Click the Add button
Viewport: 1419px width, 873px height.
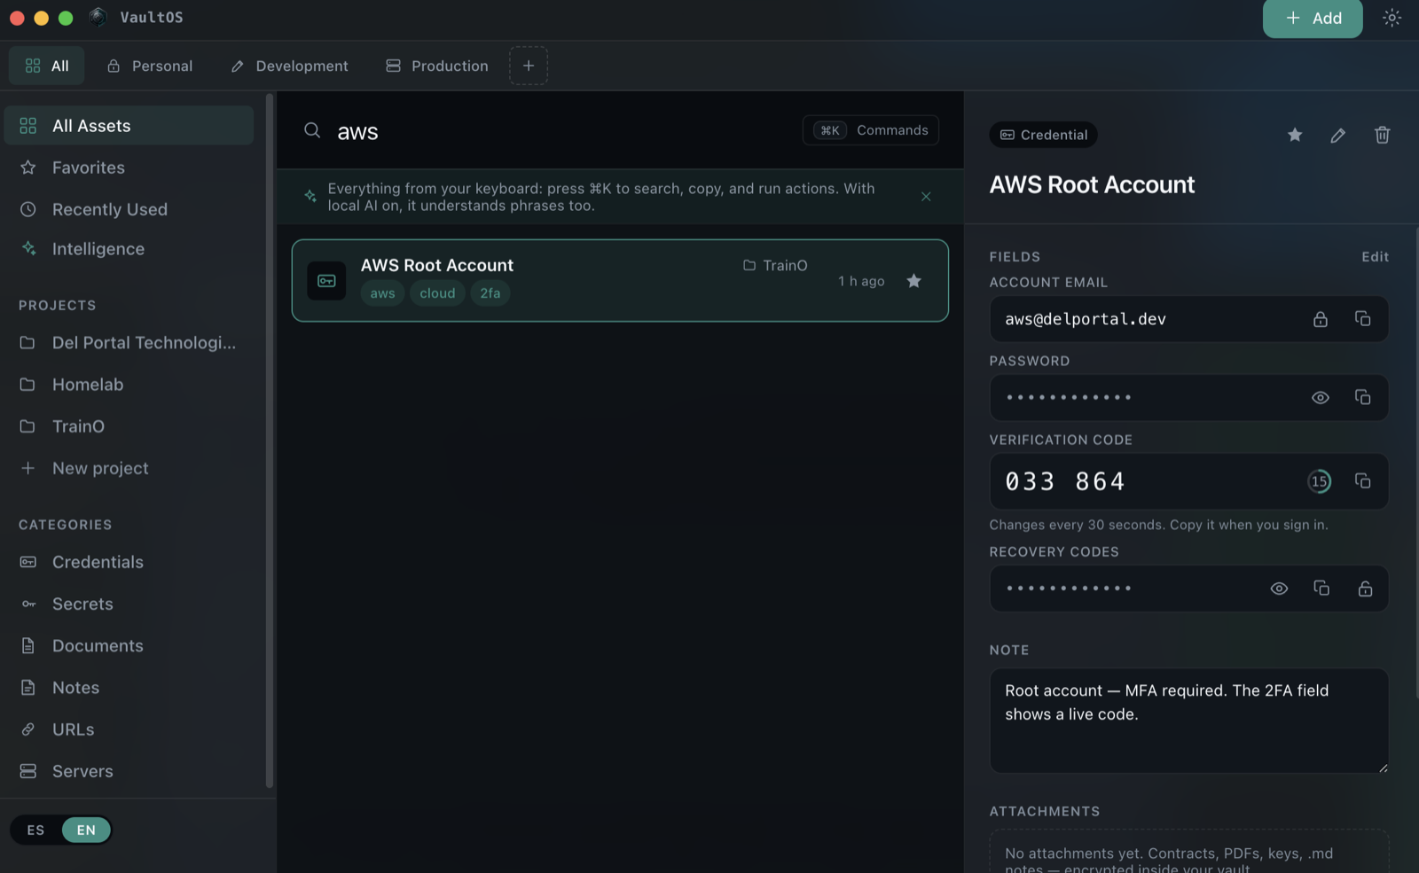coord(1312,18)
